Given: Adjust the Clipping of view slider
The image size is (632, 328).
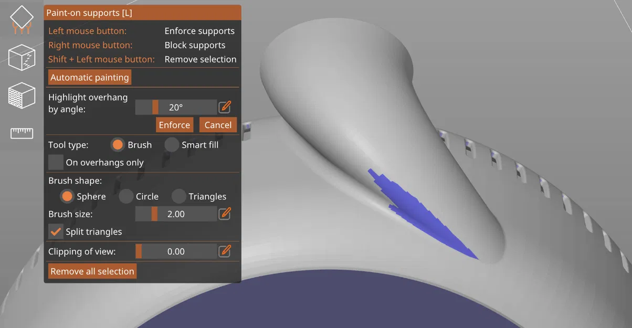Looking at the screenshot, I should point(176,251).
